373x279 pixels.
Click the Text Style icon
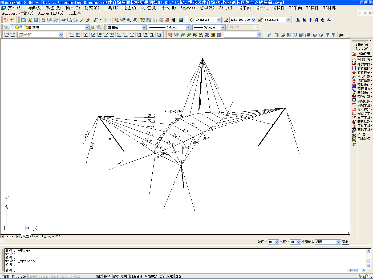192,20
